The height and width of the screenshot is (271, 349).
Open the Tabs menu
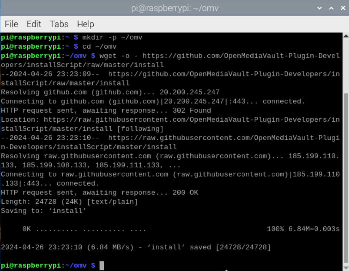point(59,24)
